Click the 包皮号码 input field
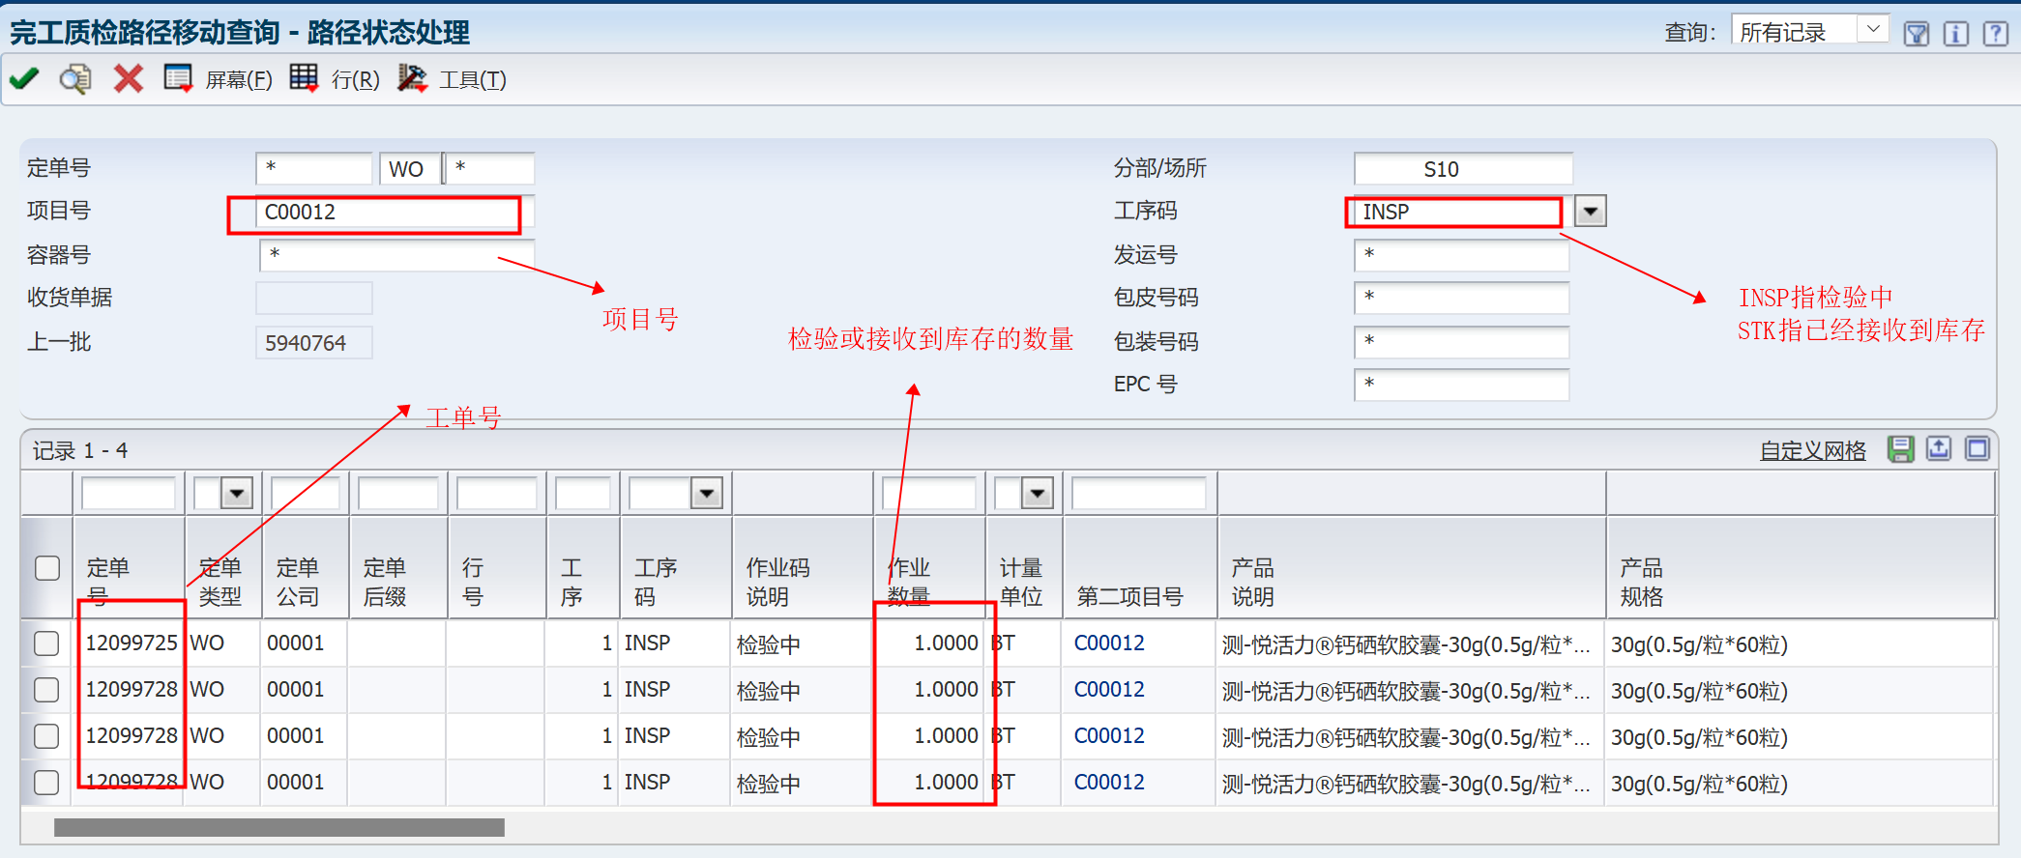2021x858 pixels. click(1461, 298)
